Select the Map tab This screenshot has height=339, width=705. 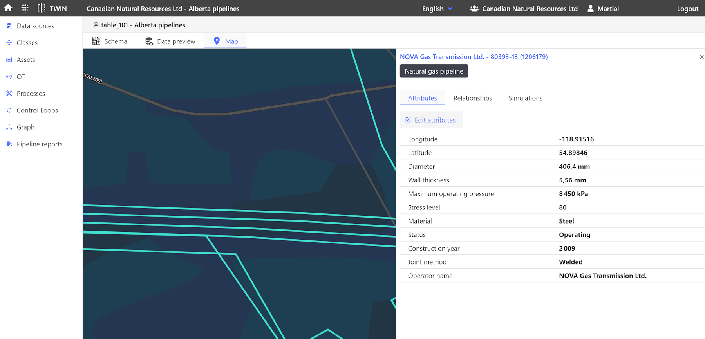coord(225,41)
